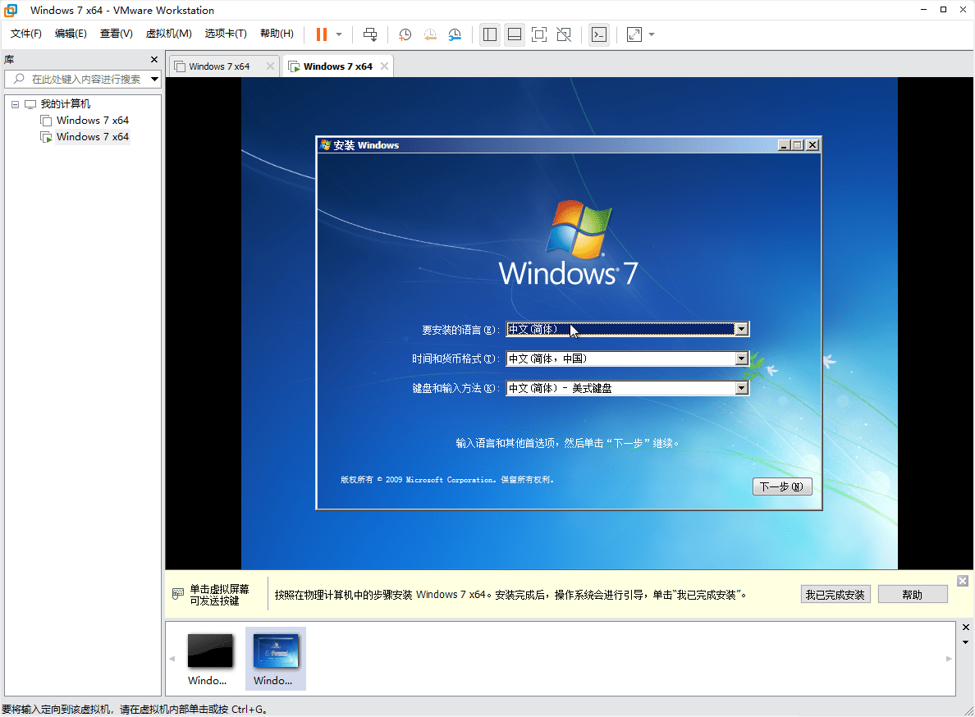Image resolution: width=975 pixels, height=717 pixels.
Task: Open the 编辑(E) menu
Action: [71, 34]
